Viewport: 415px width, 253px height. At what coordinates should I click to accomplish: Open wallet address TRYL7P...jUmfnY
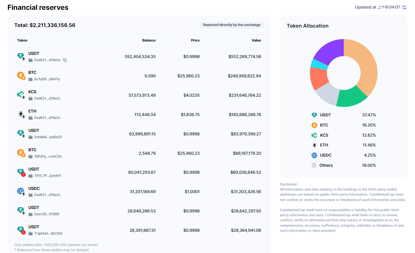click(x=48, y=176)
